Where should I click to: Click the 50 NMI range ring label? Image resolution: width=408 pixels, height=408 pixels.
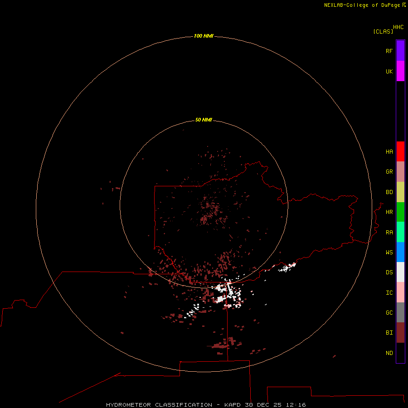point(204,120)
